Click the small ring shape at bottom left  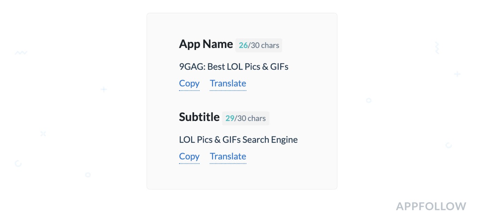pyautogui.click(x=88, y=175)
